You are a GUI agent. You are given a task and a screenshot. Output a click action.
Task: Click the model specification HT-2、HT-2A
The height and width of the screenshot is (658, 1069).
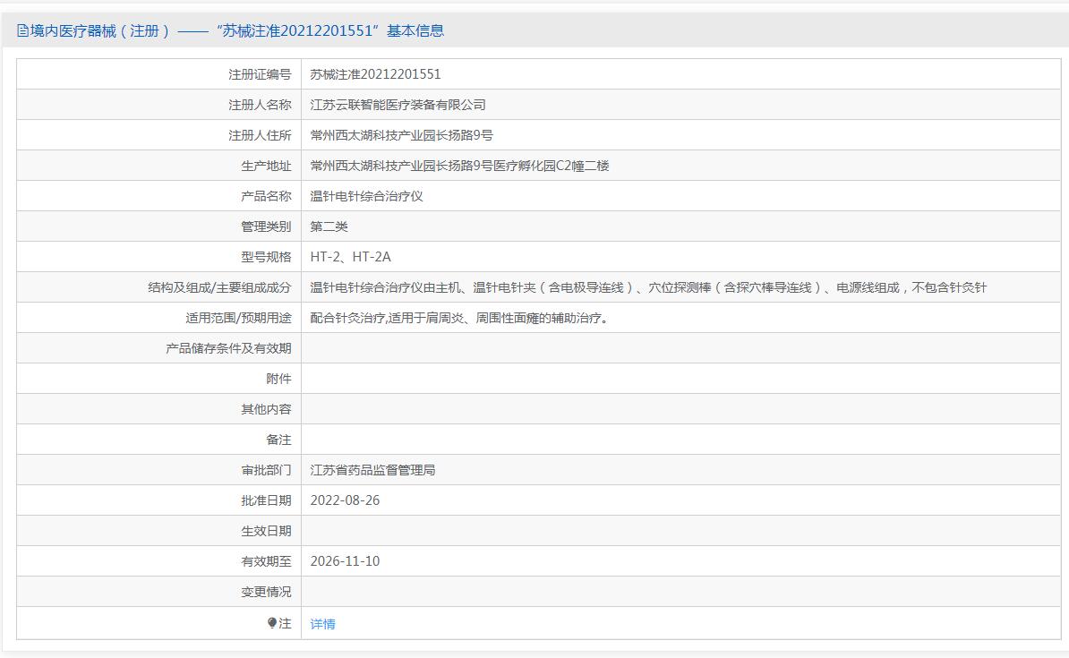tap(350, 257)
